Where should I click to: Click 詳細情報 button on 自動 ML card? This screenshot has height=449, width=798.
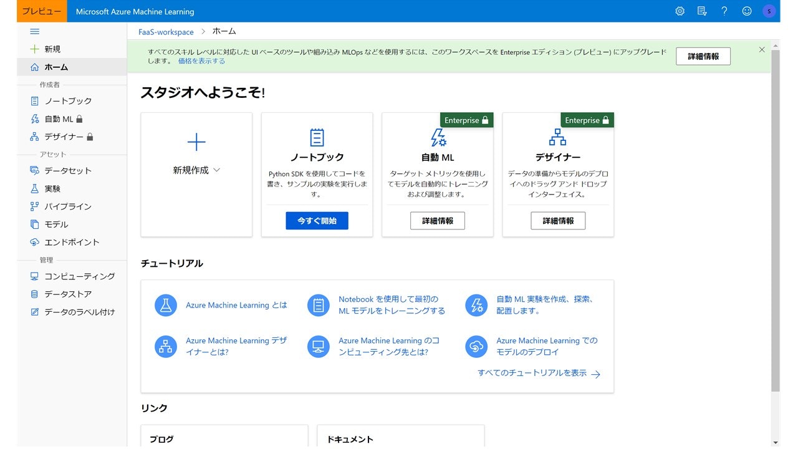438,221
